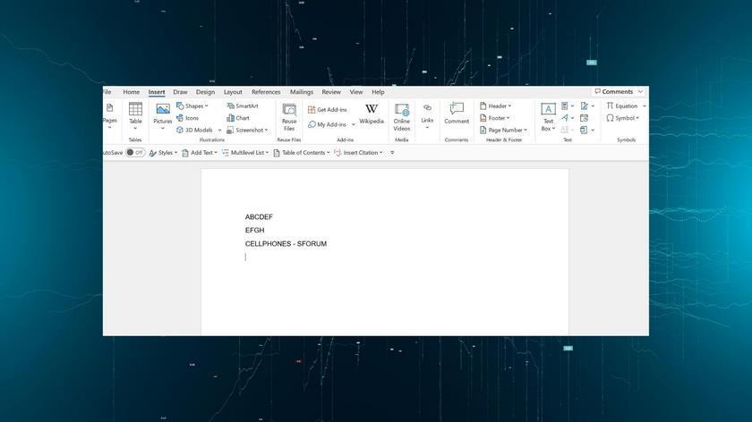Insert Online Videos
The height and width of the screenshot is (422, 752).
(402, 116)
